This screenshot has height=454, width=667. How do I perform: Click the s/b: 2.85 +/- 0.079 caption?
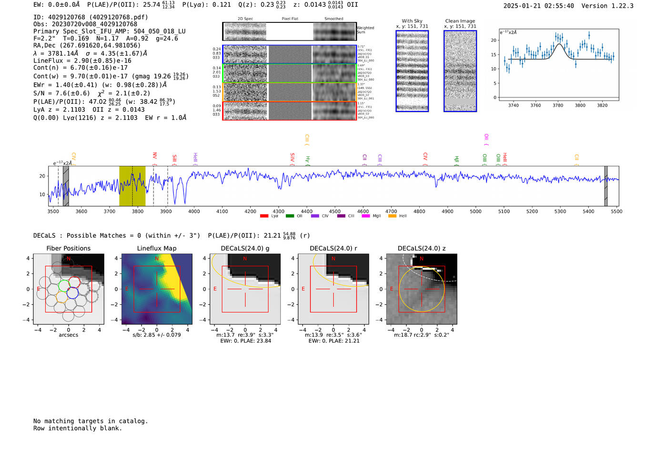(157, 335)
